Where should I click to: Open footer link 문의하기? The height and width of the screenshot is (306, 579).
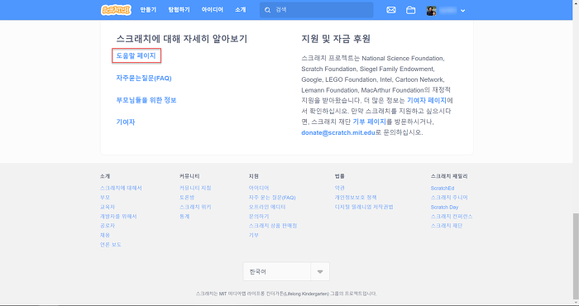coord(259,217)
